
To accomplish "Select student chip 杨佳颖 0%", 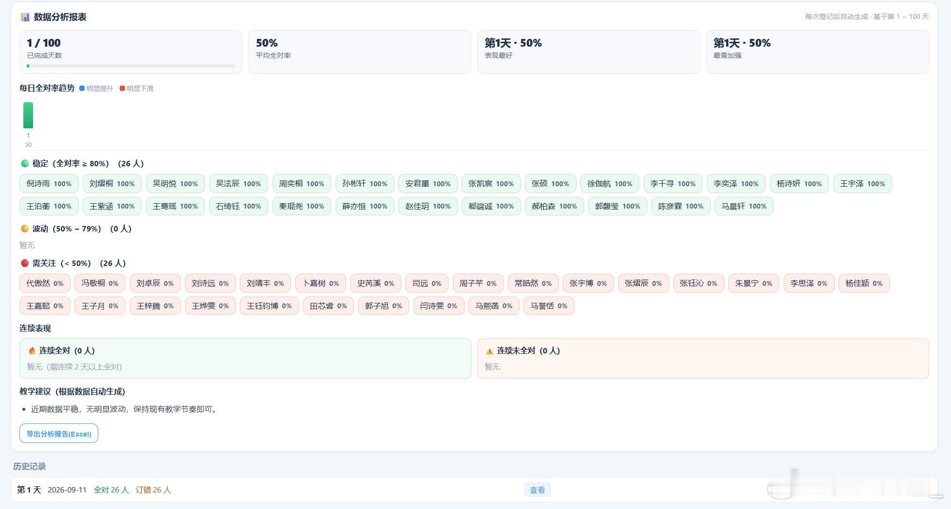I will coord(864,283).
